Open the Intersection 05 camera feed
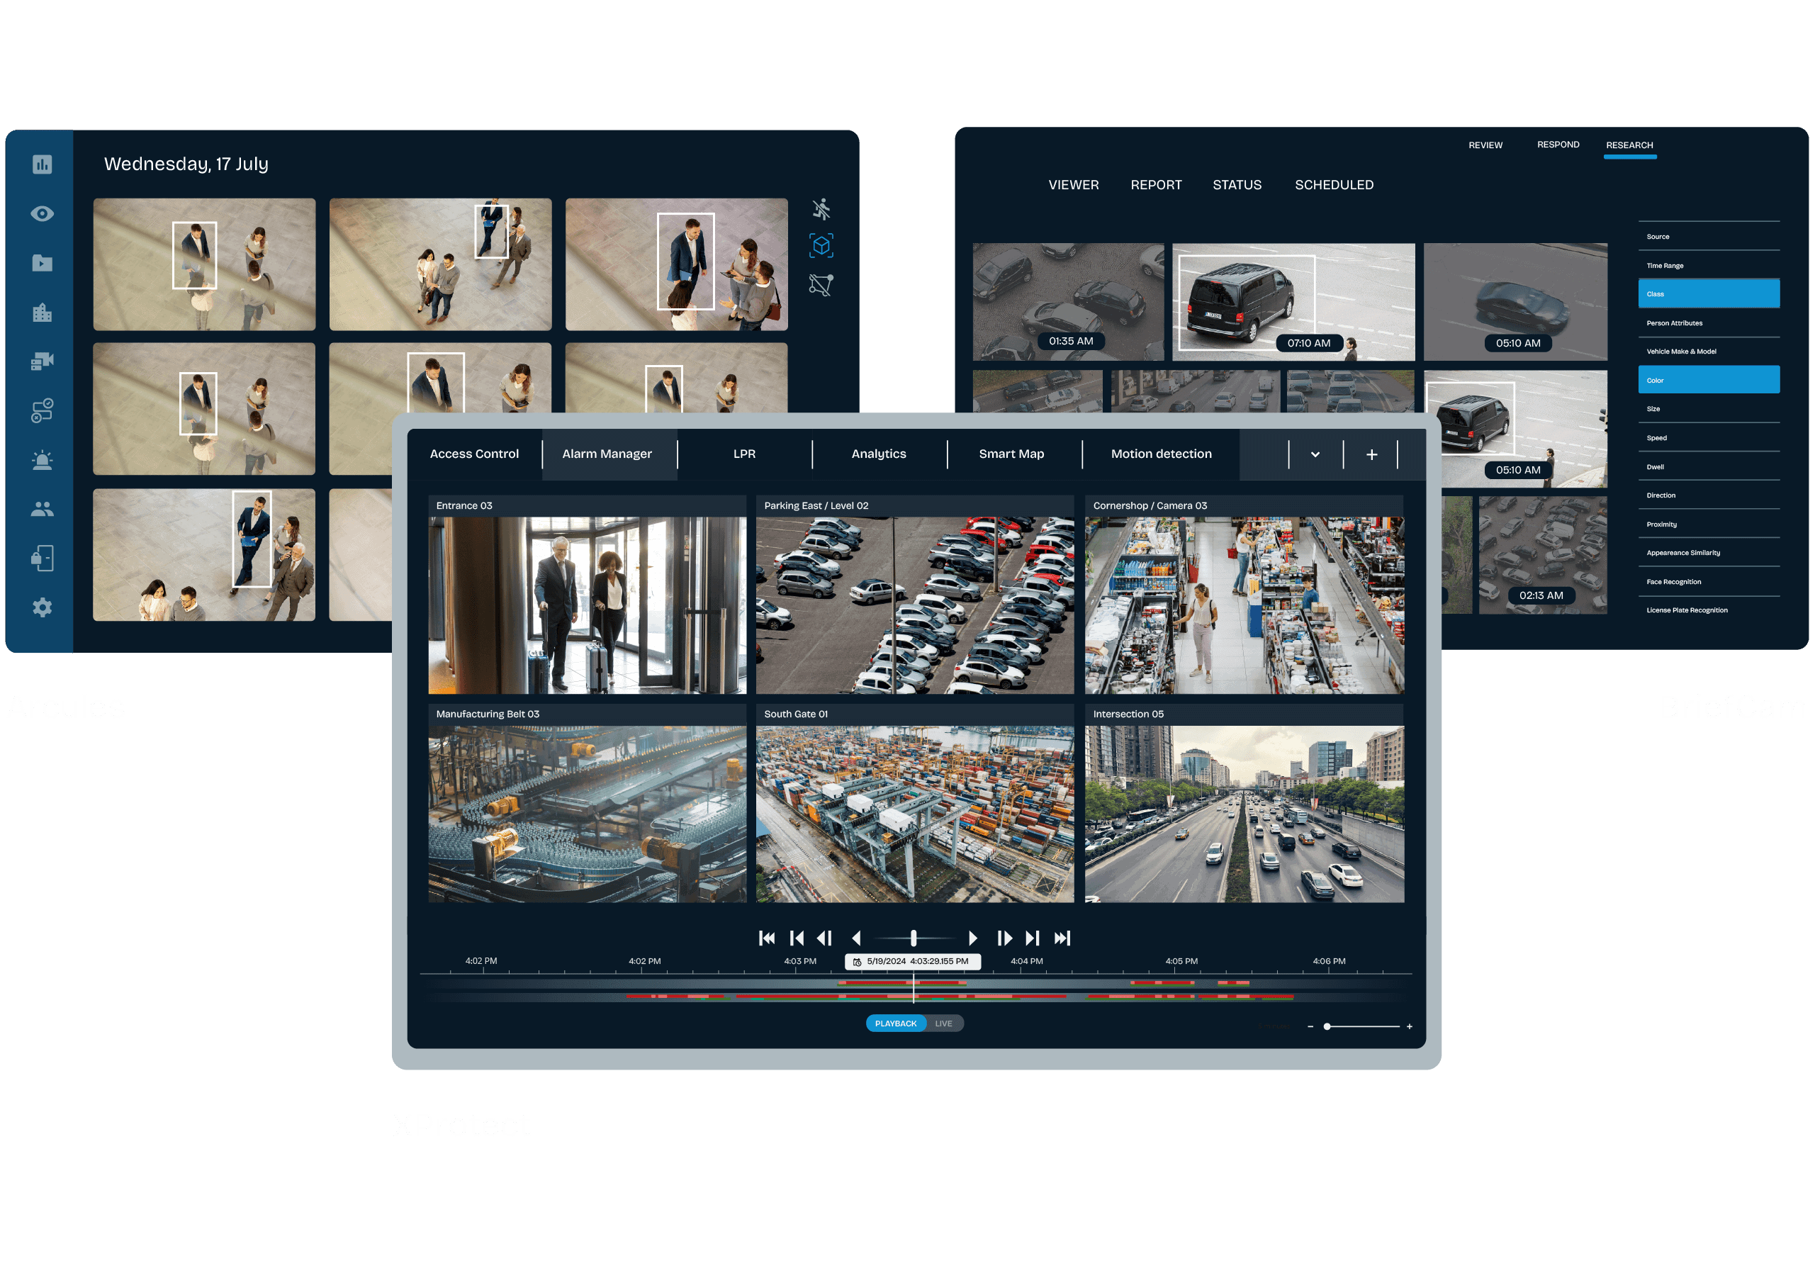1815x1285 pixels. point(1244,814)
